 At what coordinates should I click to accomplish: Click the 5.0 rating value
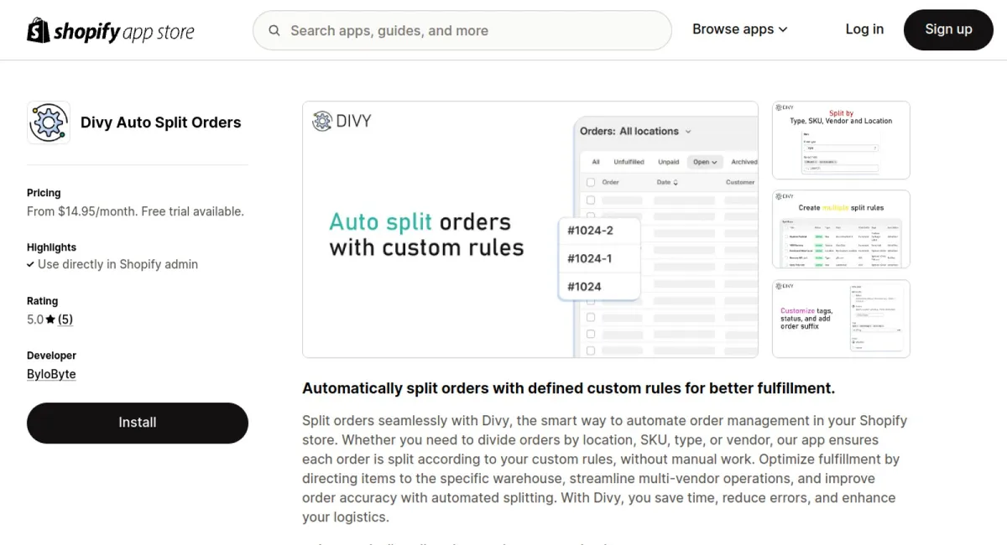coord(35,319)
